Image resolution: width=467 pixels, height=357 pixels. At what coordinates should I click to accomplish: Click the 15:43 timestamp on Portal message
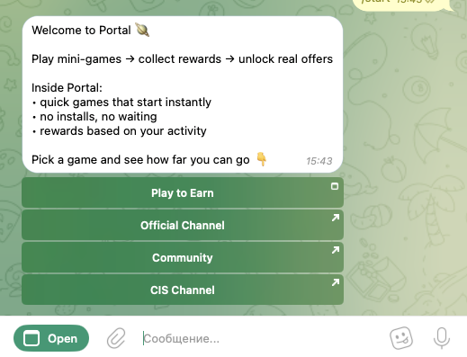pyautogui.click(x=319, y=161)
